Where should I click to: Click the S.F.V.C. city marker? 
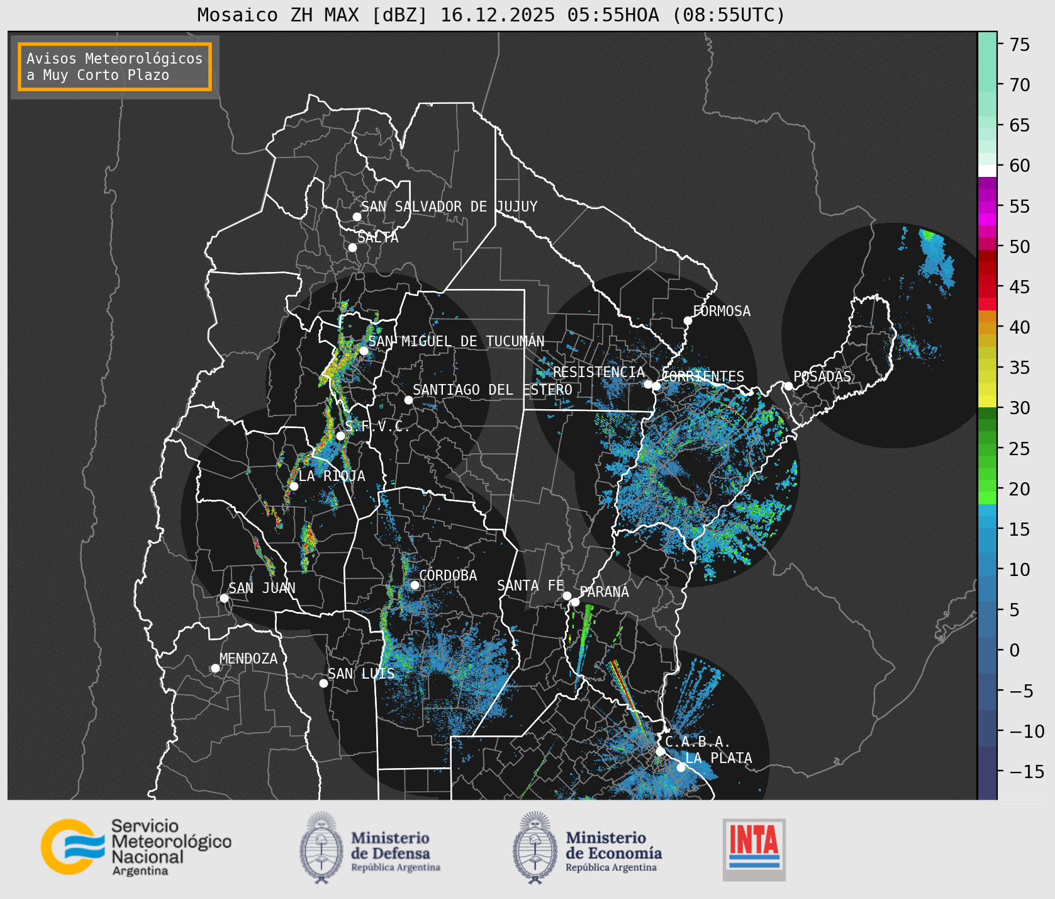340,436
